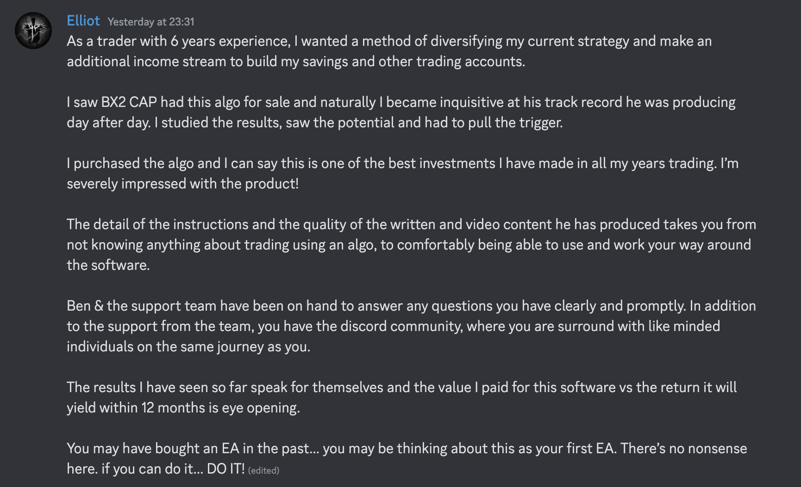Click the text "severely impressed with the product!"

[182, 184]
